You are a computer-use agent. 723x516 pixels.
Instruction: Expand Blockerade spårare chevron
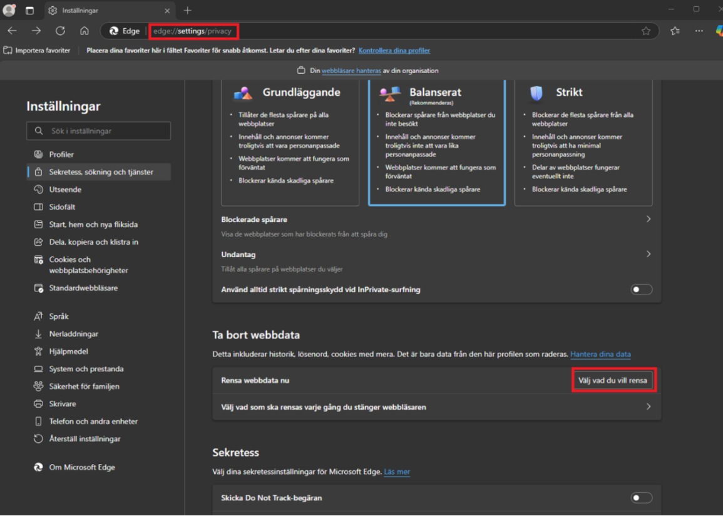tap(649, 220)
